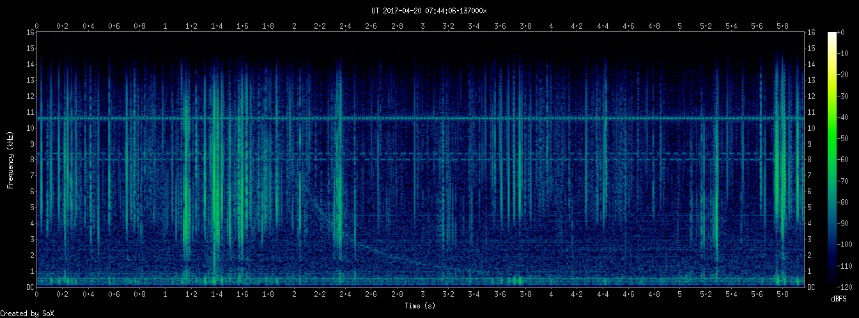The image size is (859, 318).
Task: Click the "-120" label on the color scale
Action: tap(849, 287)
